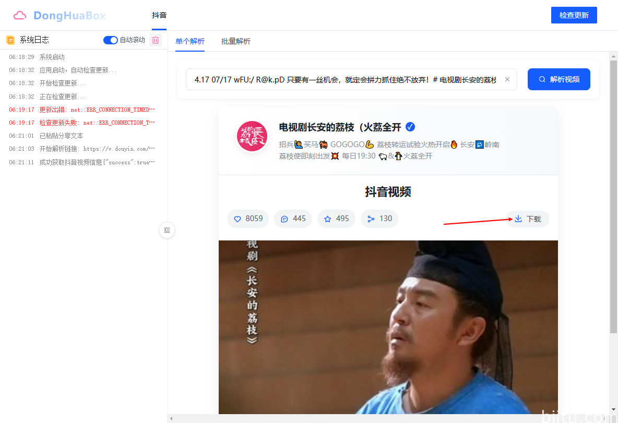Image resolution: width=618 pixels, height=423 pixels.
Task: Click the video preview image
Action: (x=388, y=327)
